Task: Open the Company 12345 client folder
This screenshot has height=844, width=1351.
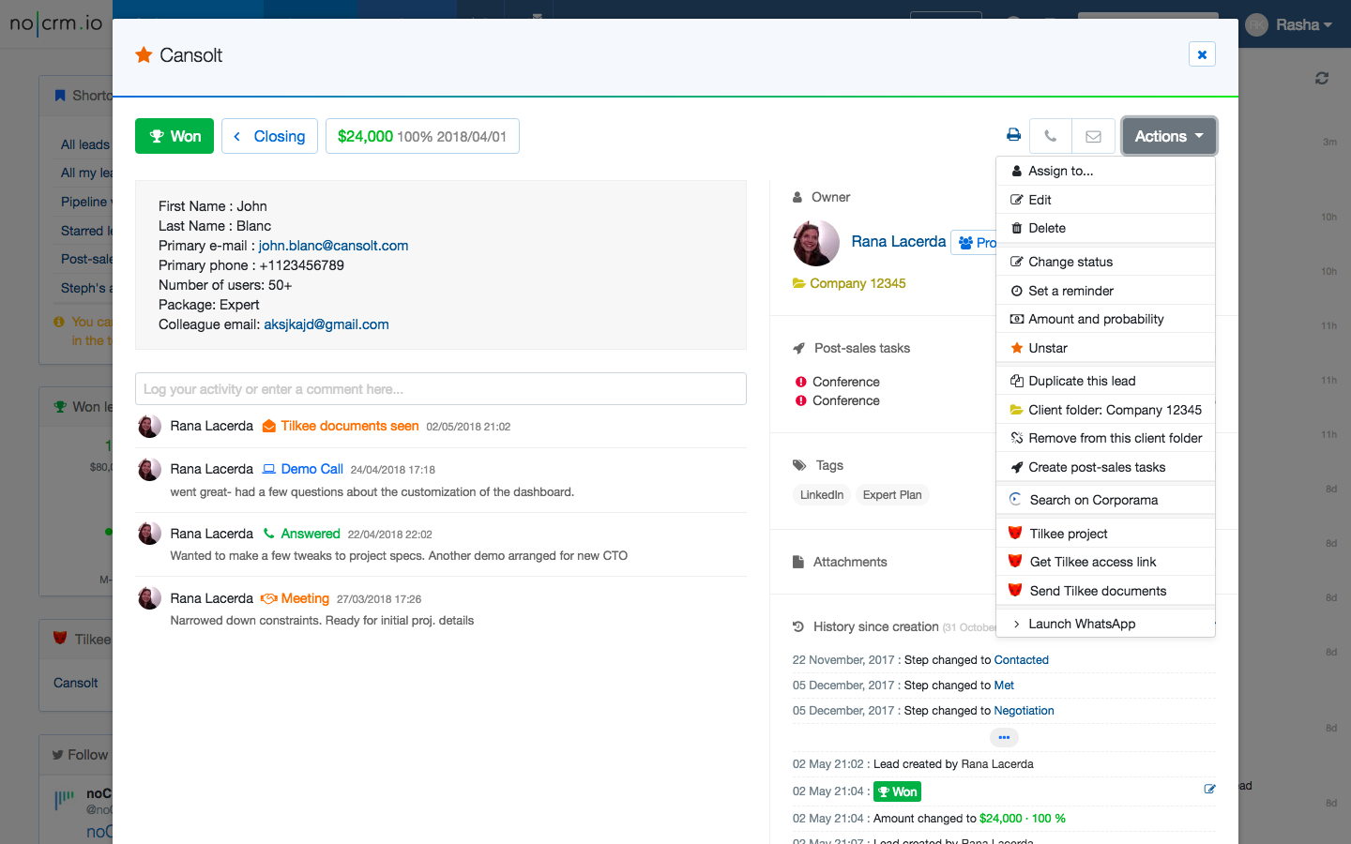Action: coord(858,283)
